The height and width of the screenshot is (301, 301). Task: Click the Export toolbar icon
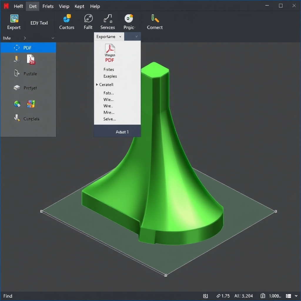[x=14, y=19]
